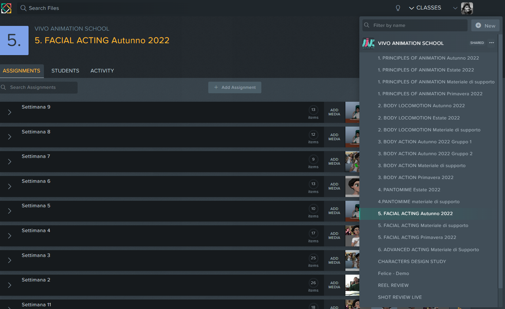The image size is (505, 309).
Task: Expand the Settimana 3 assignment
Action: point(10,260)
